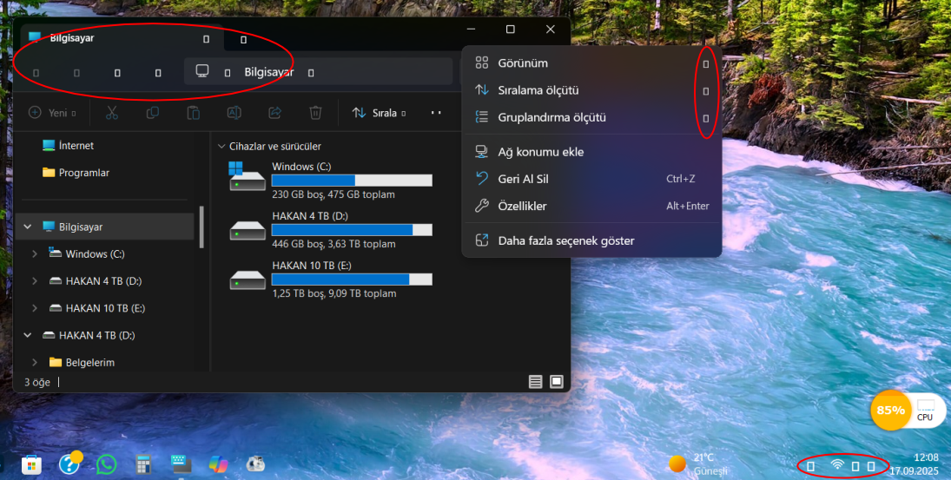The image size is (951, 480).
Task: Choose Ağ konumu ekle from context menu
Action: tap(592, 152)
